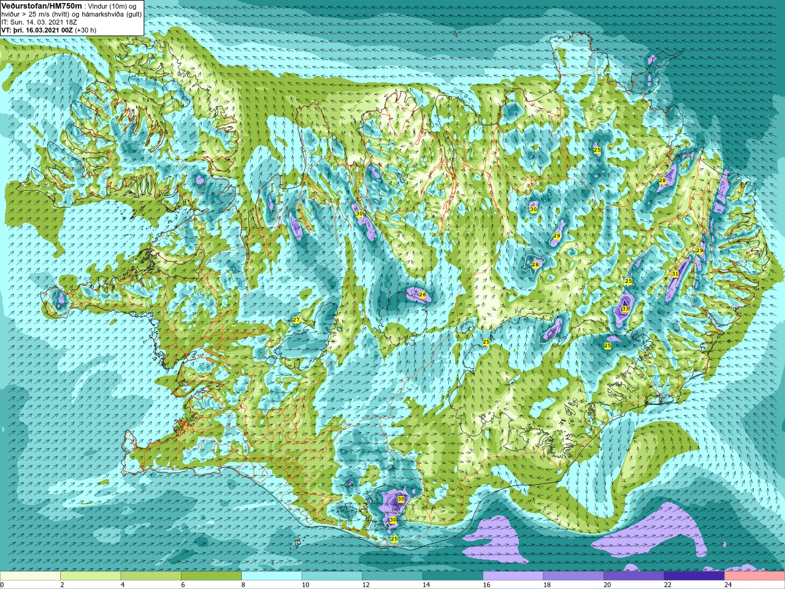Click the '24' tick number on the scale

tap(727, 585)
